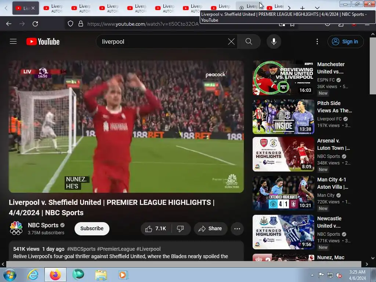Image resolution: width=376 pixels, height=282 pixels.
Task: Click the #PremierLeague hashtag
Action: 116,249
